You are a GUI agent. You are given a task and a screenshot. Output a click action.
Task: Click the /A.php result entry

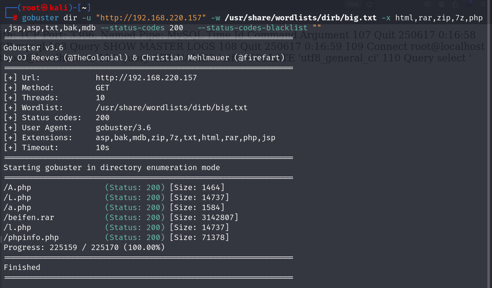pos(17,188)
